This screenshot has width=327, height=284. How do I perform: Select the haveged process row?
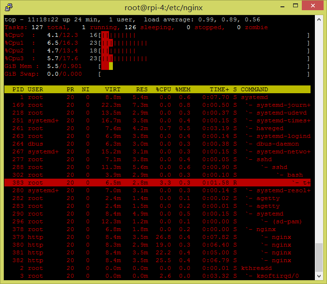coord(157,128)
